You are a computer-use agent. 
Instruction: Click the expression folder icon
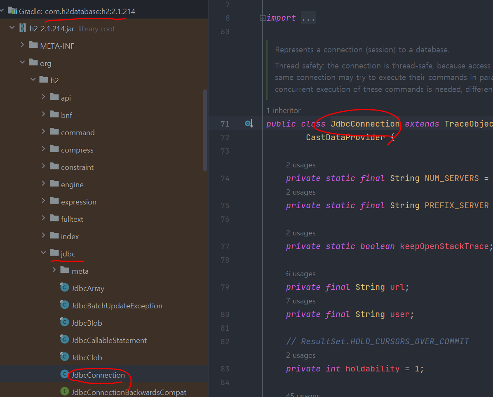[x=54, y=200]
